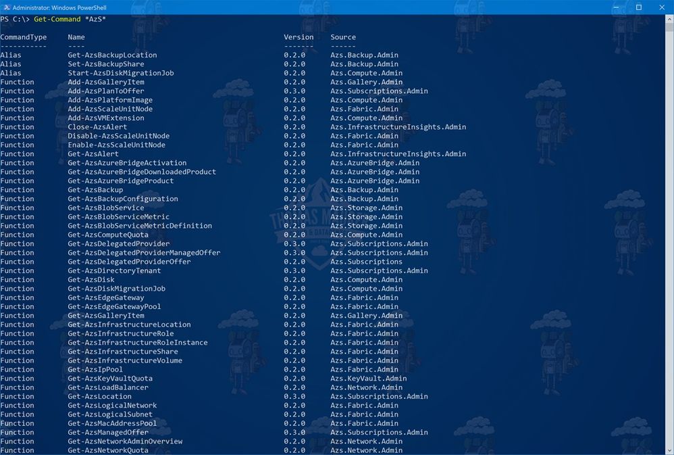The height and width of the screenshot is (455, 674).
Task: Click Get-AzsEdgeGatewayPool function name
Action: pos(114,307)
